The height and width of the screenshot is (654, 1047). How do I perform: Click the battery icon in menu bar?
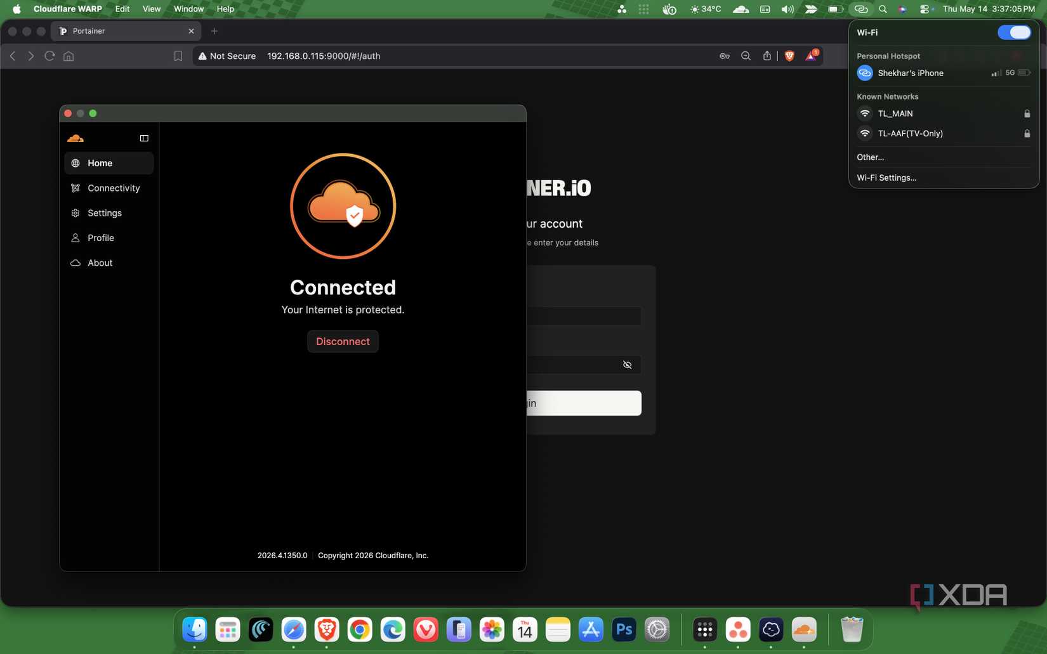click(x=836, y=9)
